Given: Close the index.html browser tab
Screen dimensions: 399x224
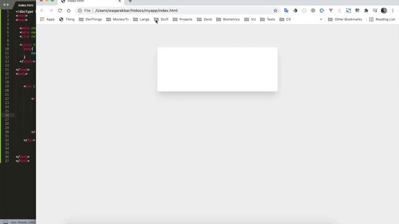Looking at the screenshot, I should (x=120, y=1).
